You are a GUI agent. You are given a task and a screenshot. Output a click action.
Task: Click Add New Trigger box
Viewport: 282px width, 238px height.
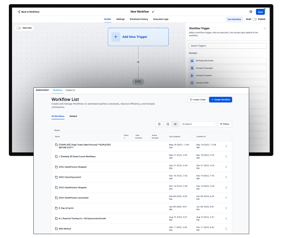click(138, 37)
